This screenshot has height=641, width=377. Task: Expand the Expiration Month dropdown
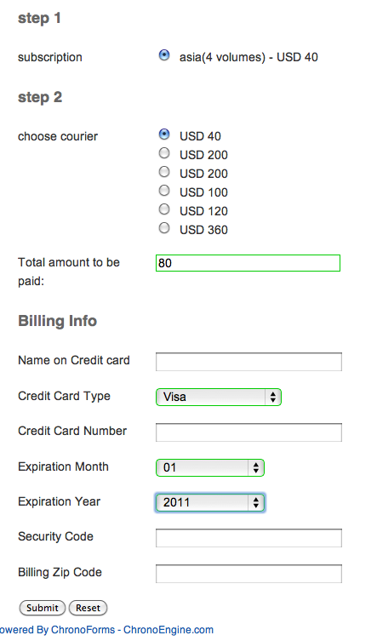[209, 467]
